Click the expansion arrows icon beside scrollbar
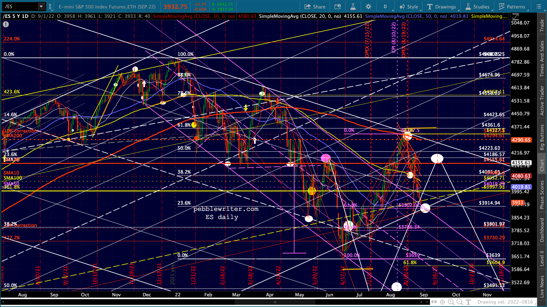The height and width of the screenshot is (307, 547). 434,302
